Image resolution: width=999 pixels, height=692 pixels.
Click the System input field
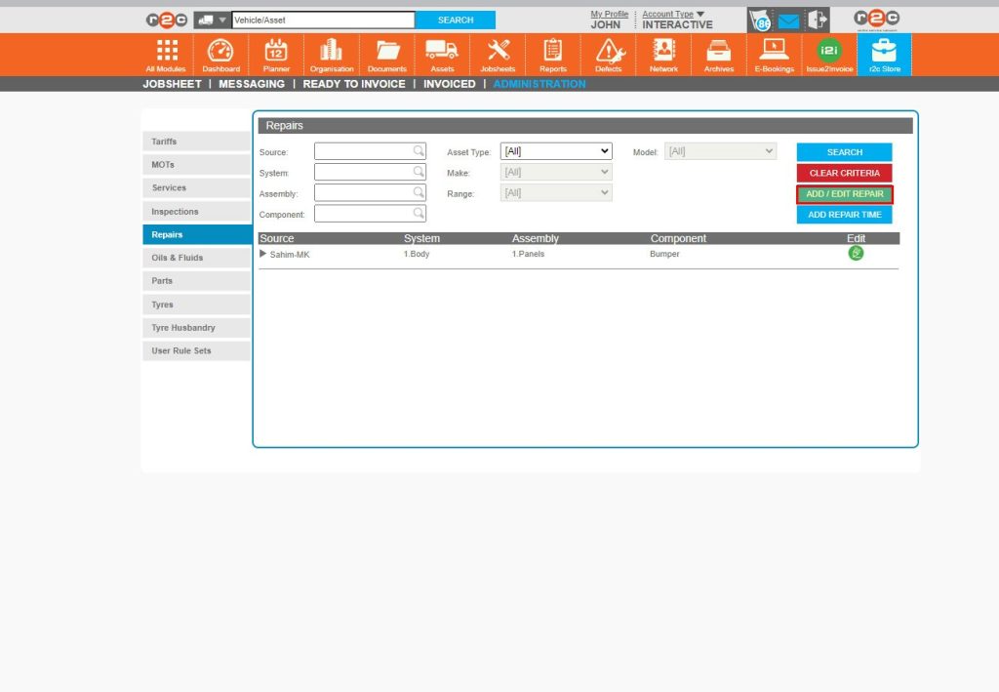coord(370,172)
